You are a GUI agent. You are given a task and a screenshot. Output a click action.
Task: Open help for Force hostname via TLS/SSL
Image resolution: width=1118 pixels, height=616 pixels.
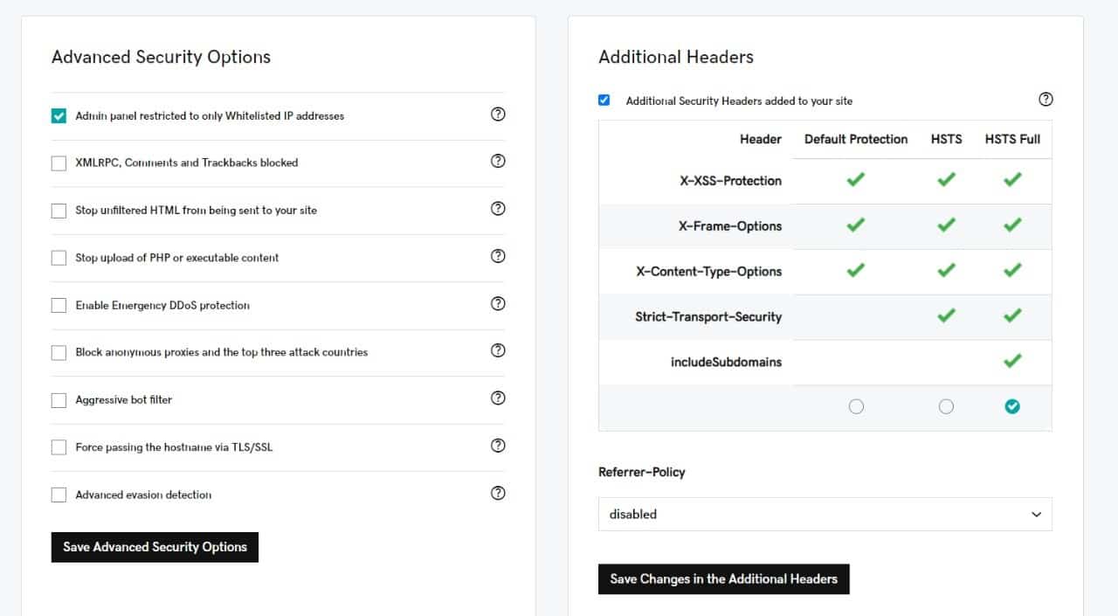[498, 446]
